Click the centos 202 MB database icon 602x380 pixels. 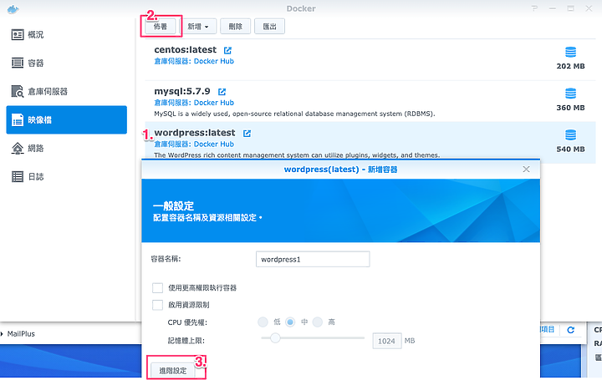pos(570,52)
